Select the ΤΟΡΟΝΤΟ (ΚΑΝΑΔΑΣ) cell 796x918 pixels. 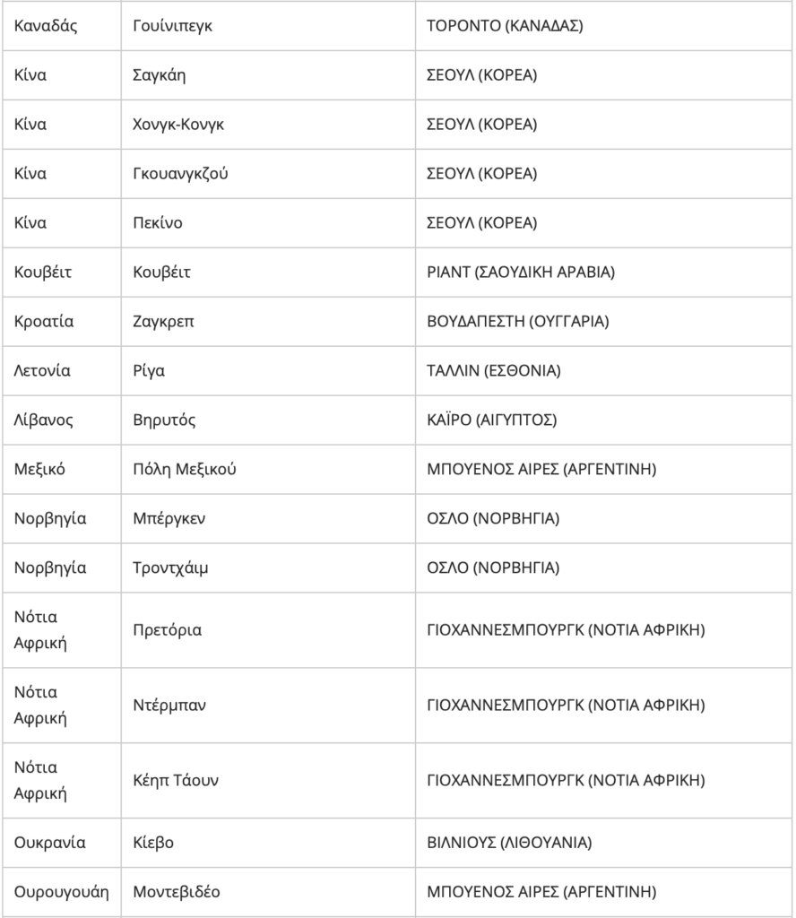pyautogui.click(x=604, y=26)
